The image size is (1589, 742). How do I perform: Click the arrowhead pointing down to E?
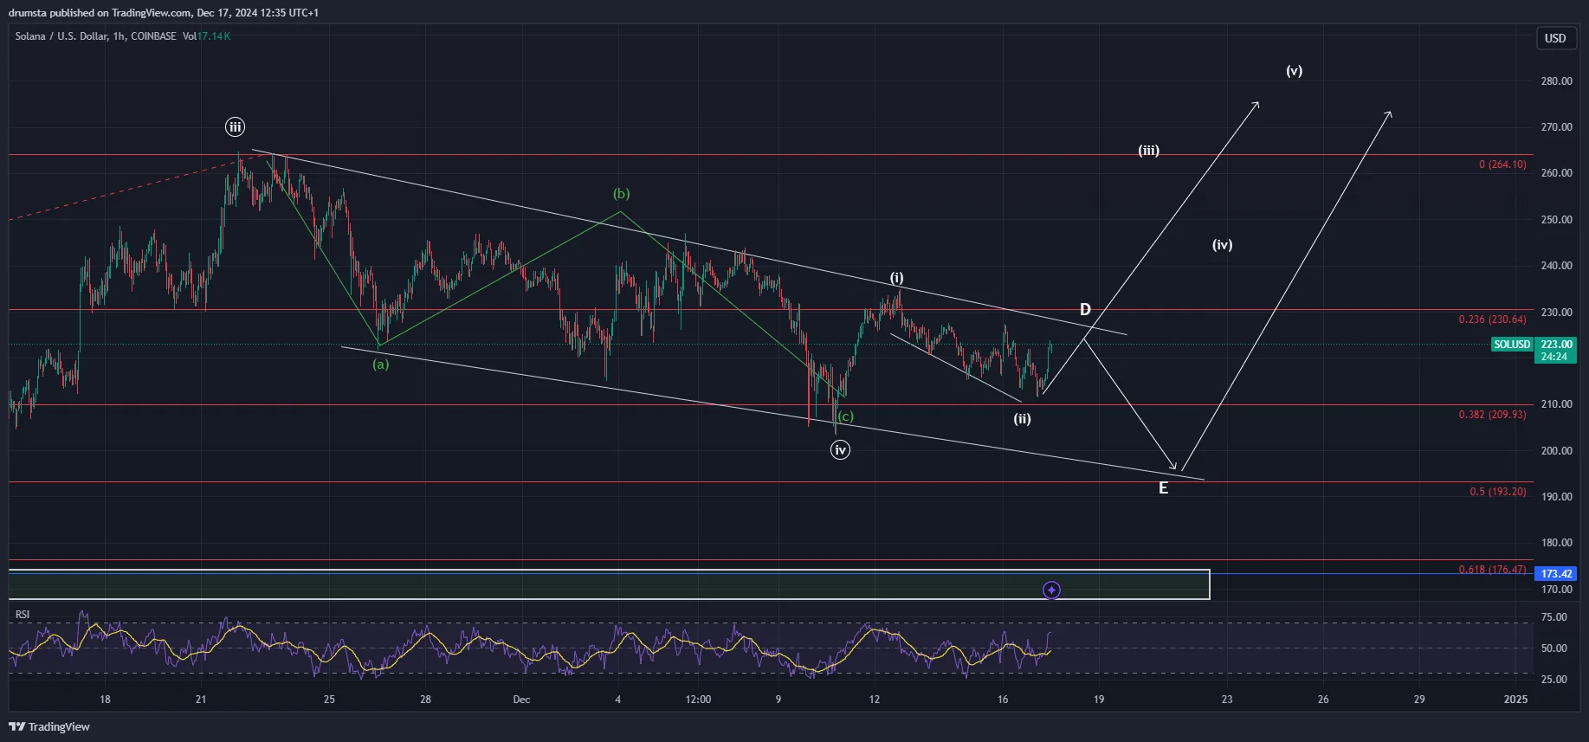point(1173,466)
